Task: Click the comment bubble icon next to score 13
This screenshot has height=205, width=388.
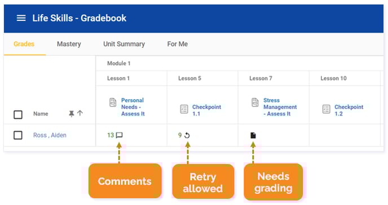Action: 119,135
